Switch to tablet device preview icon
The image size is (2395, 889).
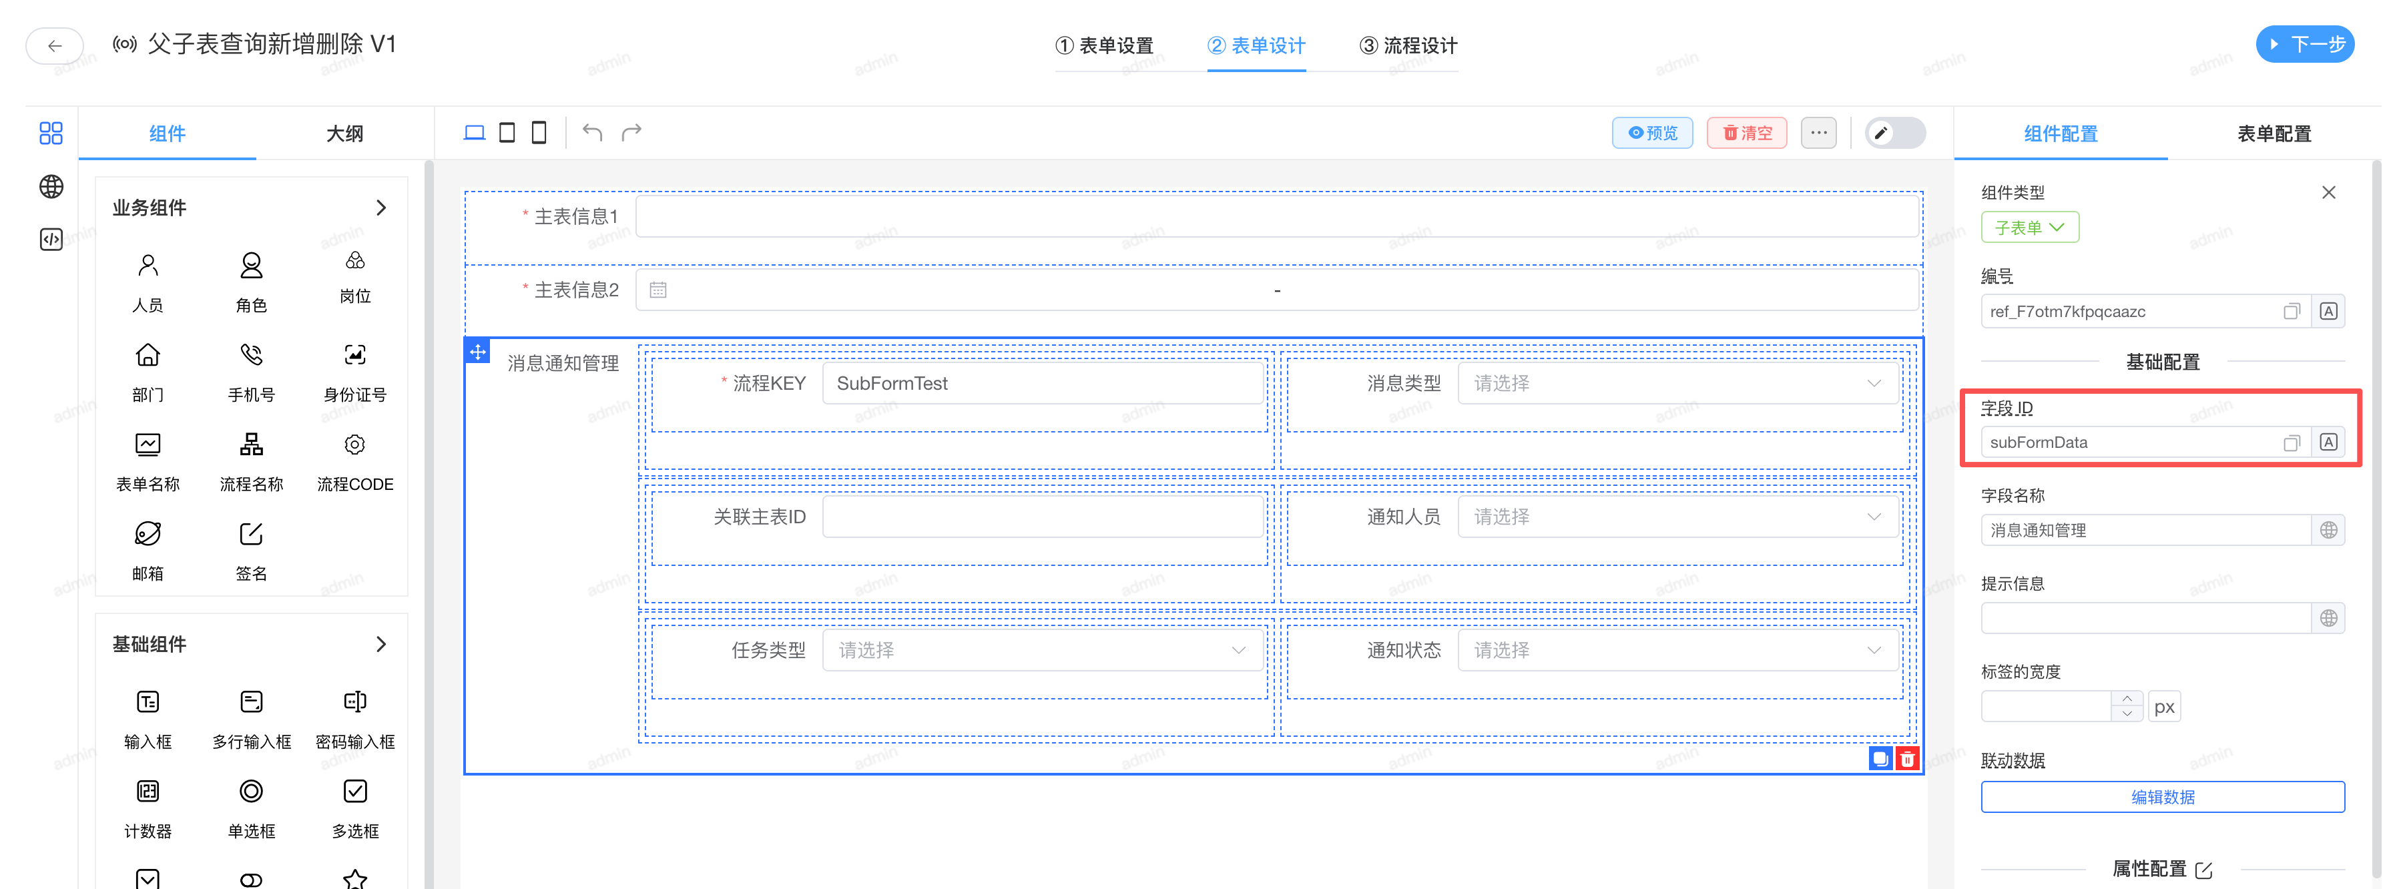click(507, 132)
